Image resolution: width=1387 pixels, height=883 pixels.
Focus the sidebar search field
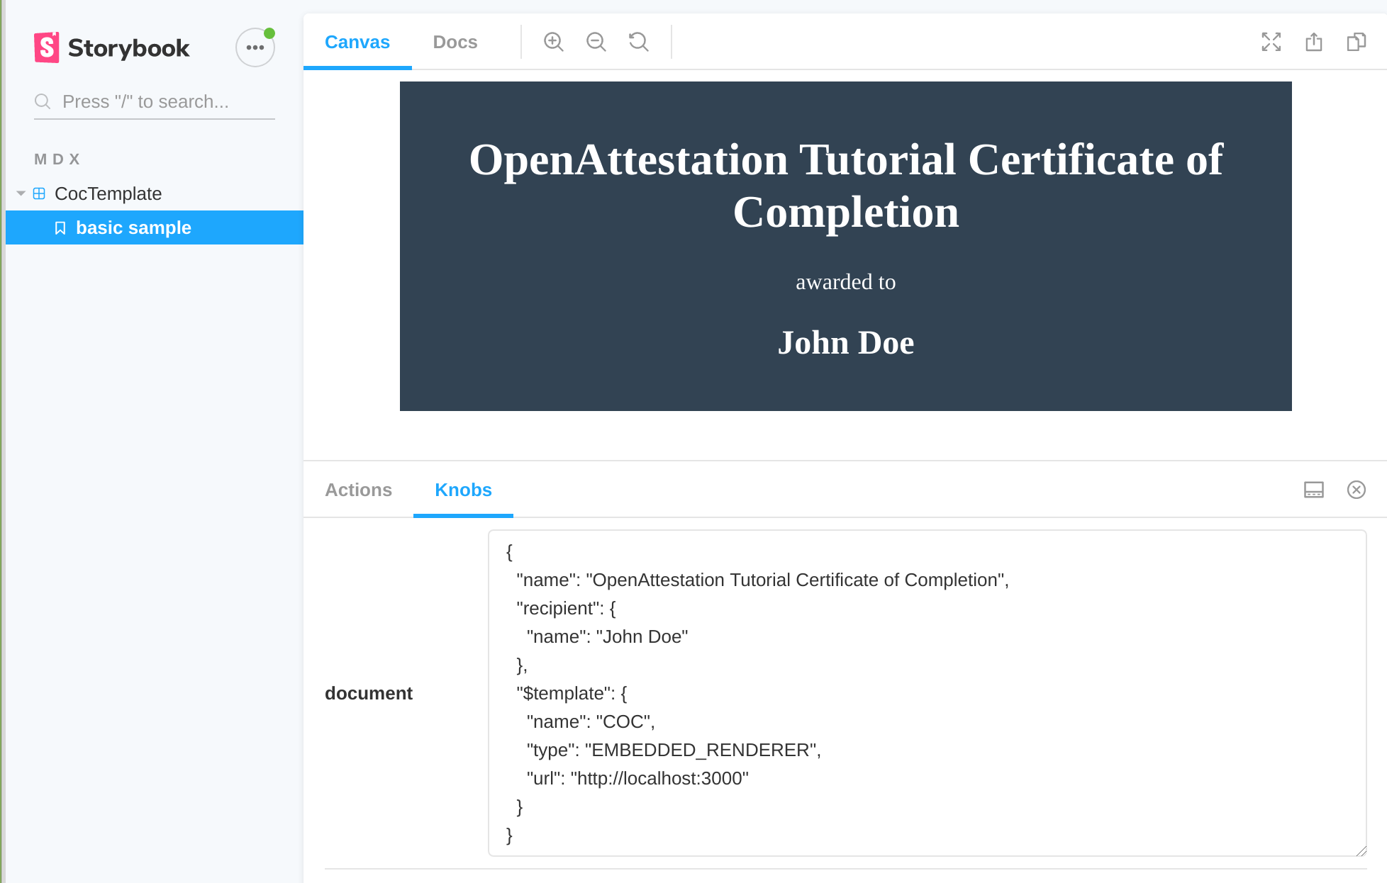[x=155, y=101]
